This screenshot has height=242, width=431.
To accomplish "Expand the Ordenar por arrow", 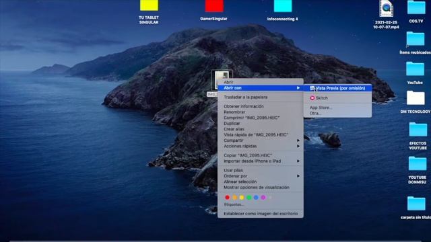I will pos(298,176).
